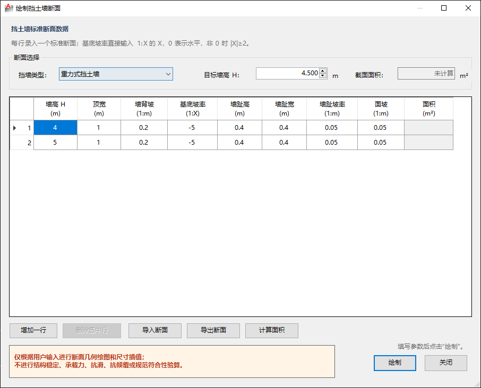This screenshot has width=481, height=388.
Task: Select row 1 墙趾宽 cell 0.4
Action: tap(285, 128)
